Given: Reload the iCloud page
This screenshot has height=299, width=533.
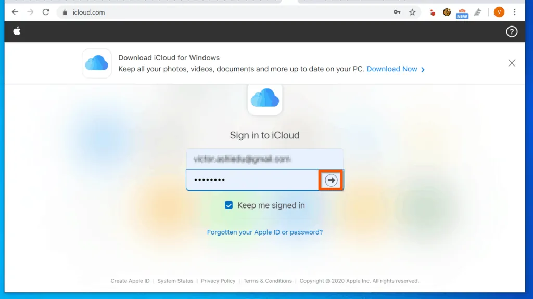Looking at the screenshot, I should [46, 12].
